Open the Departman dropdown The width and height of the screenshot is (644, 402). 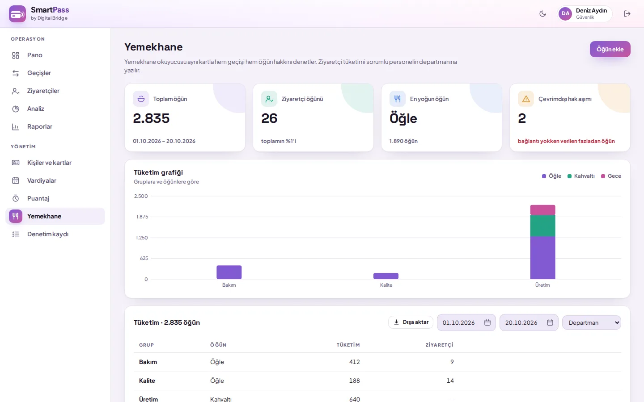(592, 322)
